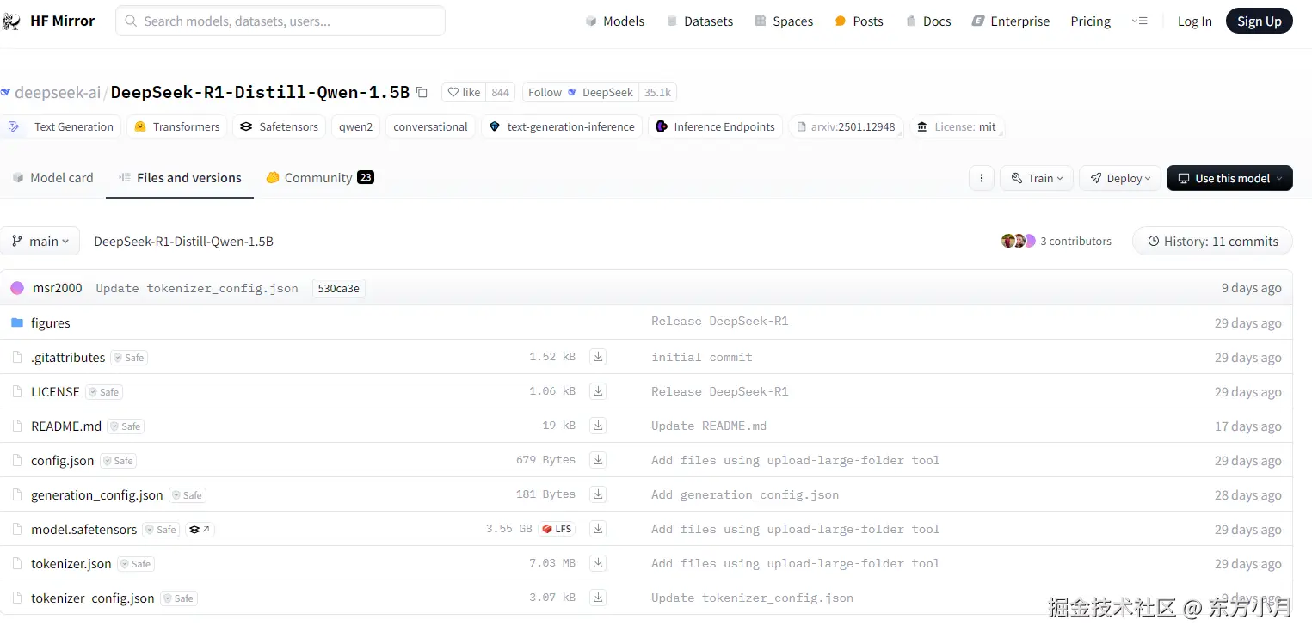Click the qwen2 tag
This screenshot has width=1312, height=638.
356,126
